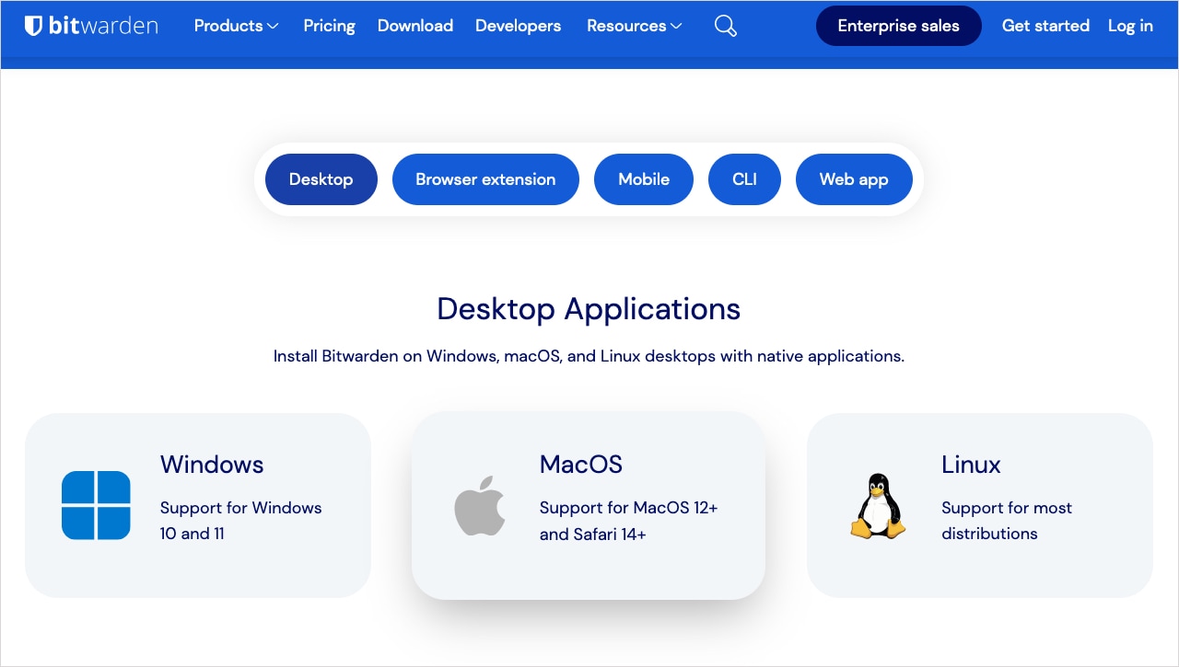Go to the Download page
1179x667 pixels.
tap(415, 26)
